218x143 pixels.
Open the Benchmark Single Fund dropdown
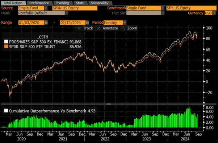[144, 8]
